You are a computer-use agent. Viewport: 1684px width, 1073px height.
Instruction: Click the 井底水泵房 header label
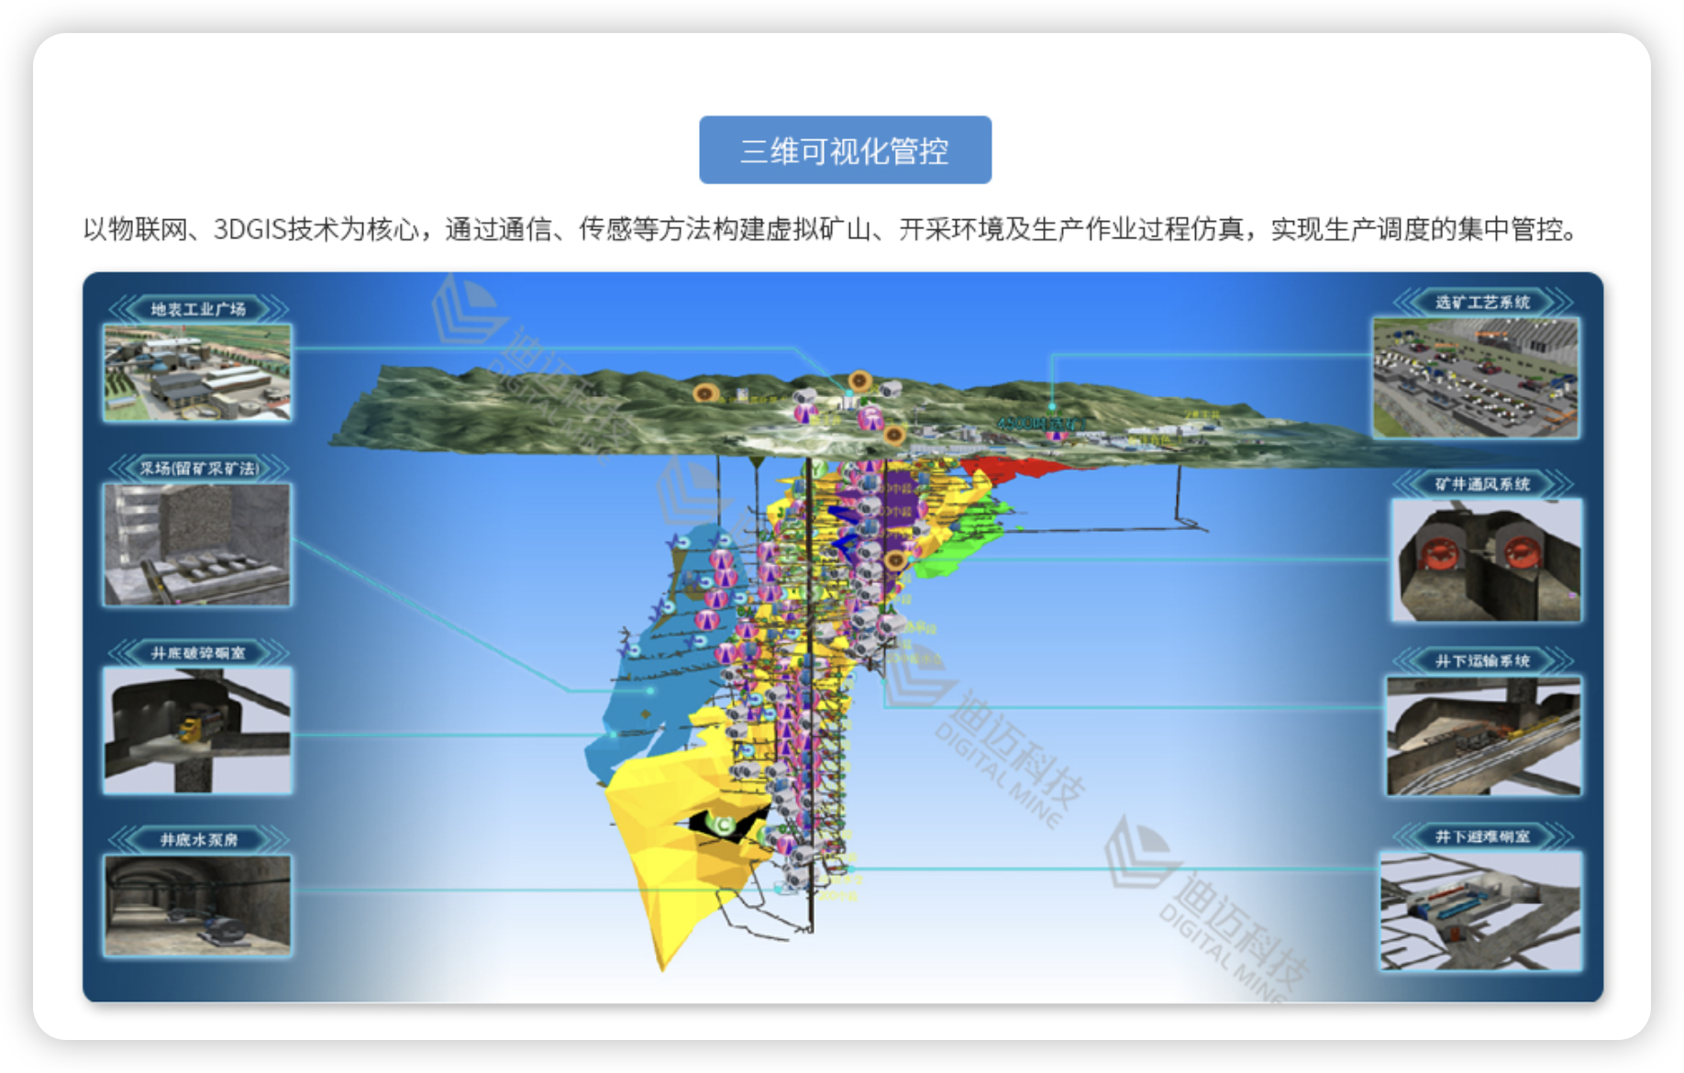[198, 839]
